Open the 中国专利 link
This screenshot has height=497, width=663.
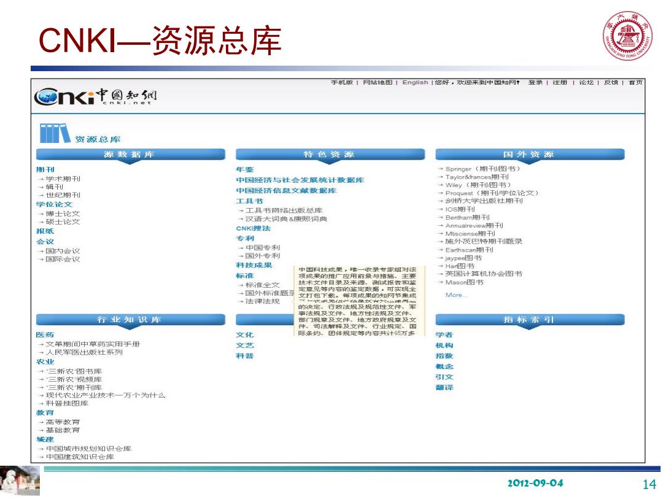tap(263, 248)
